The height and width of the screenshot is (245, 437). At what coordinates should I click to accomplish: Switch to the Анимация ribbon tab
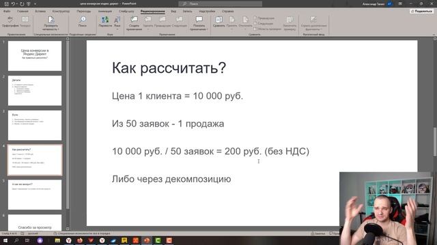[x=105, y=12]
